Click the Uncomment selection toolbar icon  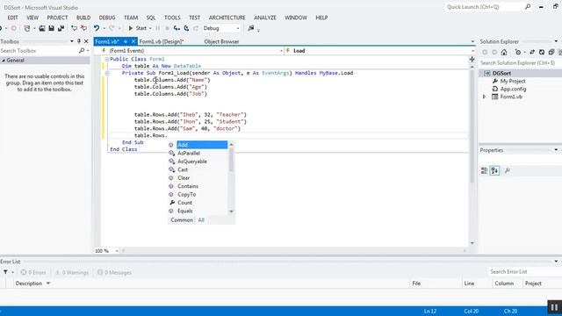coord(83,28)
